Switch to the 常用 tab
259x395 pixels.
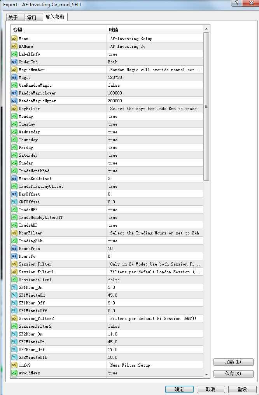click(x=34, y=17)
